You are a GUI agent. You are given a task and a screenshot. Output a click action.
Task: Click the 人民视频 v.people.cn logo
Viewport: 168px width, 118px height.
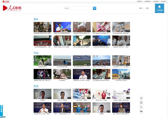tap(12, 8)
